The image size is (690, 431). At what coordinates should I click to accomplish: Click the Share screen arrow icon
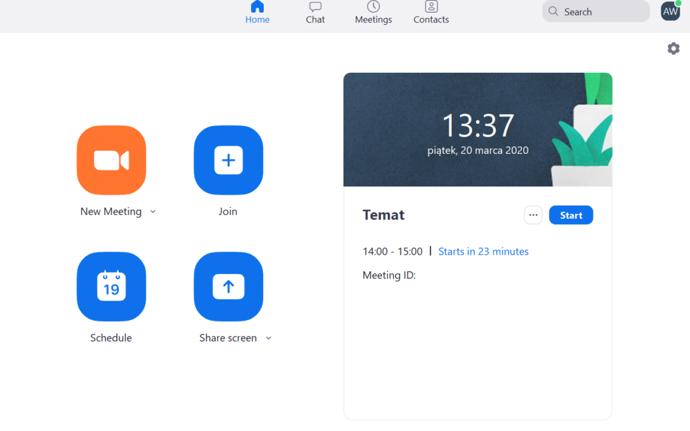tap(228, 286)
